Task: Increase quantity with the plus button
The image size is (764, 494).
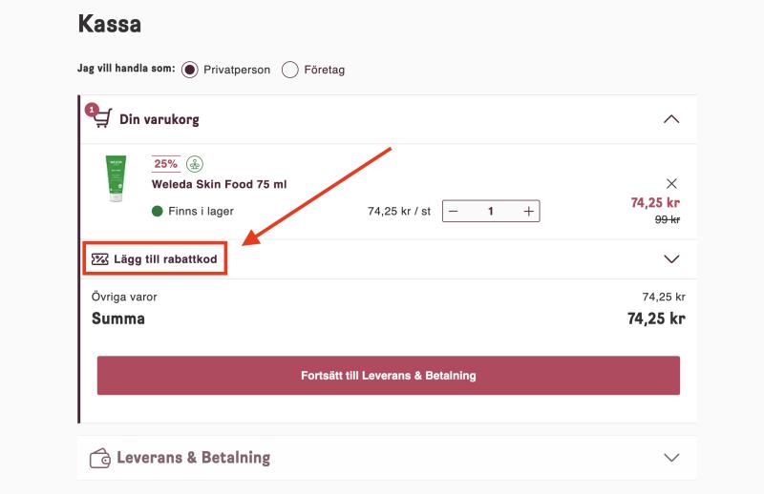Action: (x=529, y=211)
